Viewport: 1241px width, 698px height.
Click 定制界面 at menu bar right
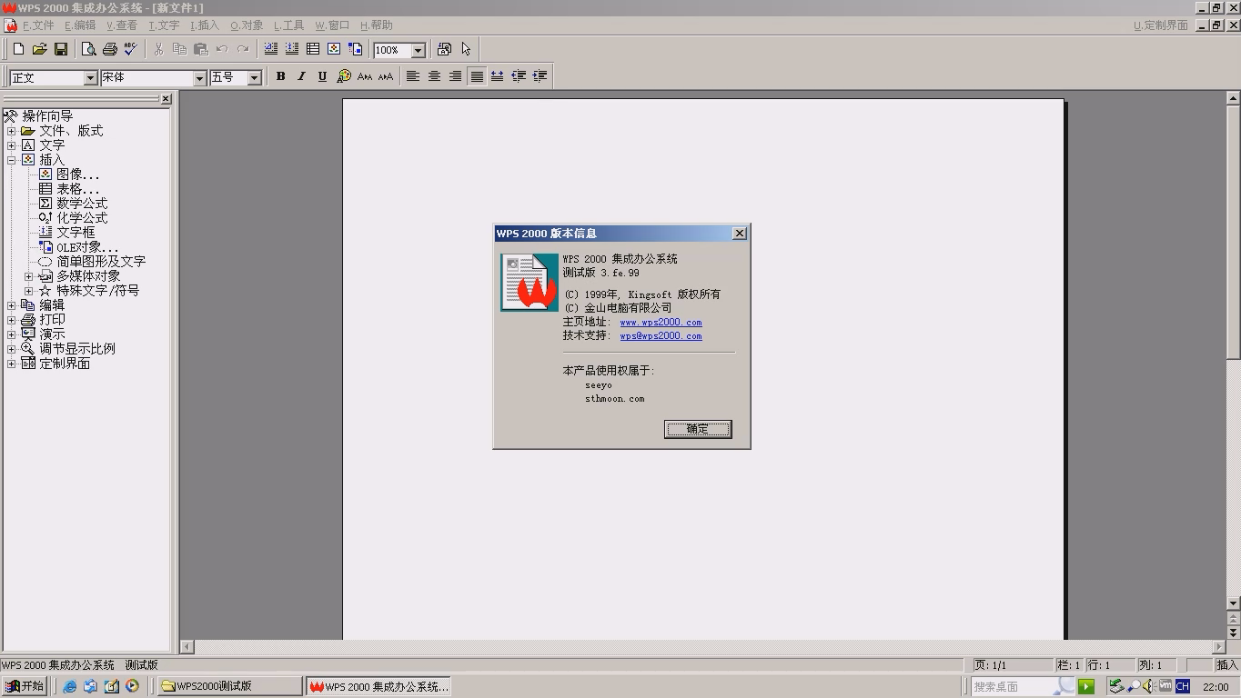[x=1161, y=25]
